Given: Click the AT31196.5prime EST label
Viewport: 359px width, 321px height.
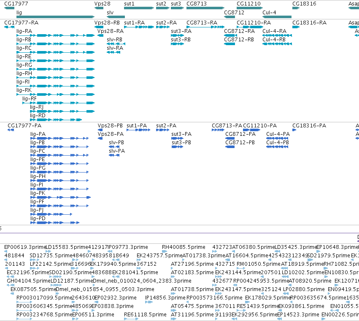Looking at the screenshot, I should pyautogui.click(x=192, y=315).
